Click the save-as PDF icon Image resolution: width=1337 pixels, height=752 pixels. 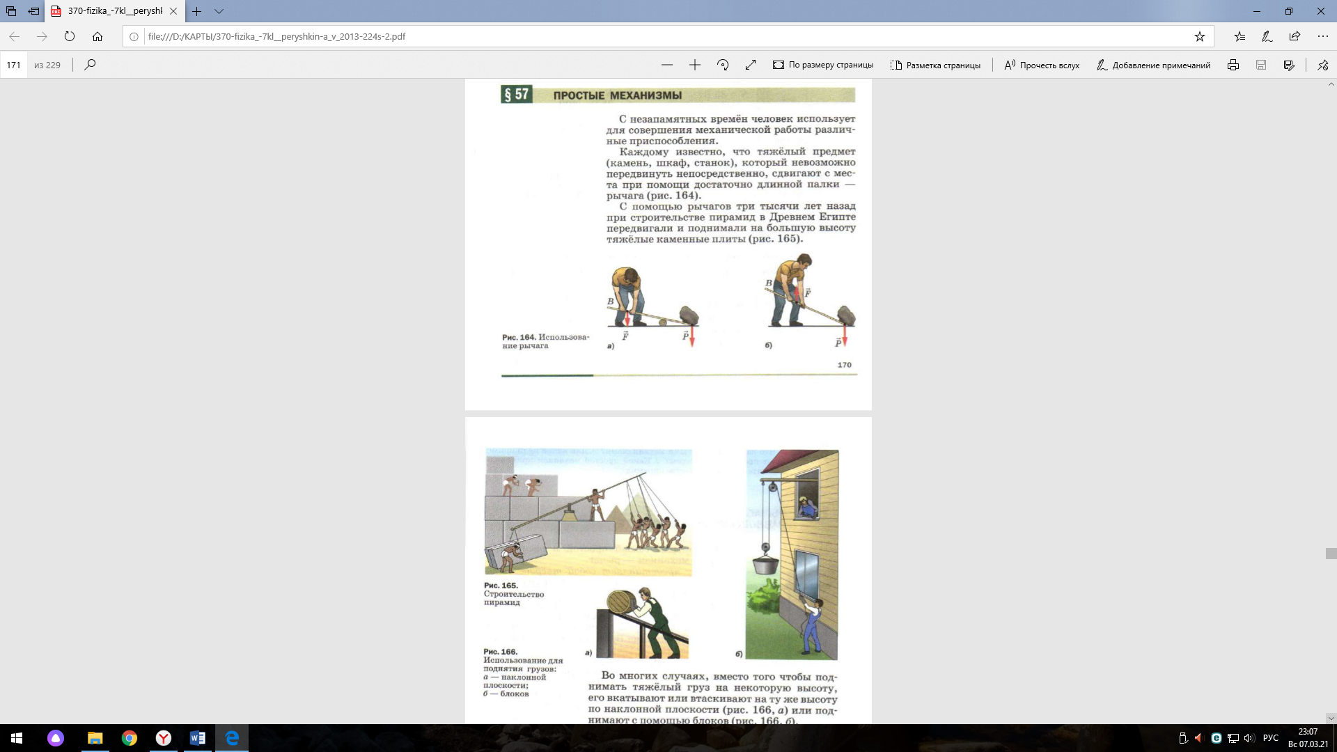pos(1289,65)
